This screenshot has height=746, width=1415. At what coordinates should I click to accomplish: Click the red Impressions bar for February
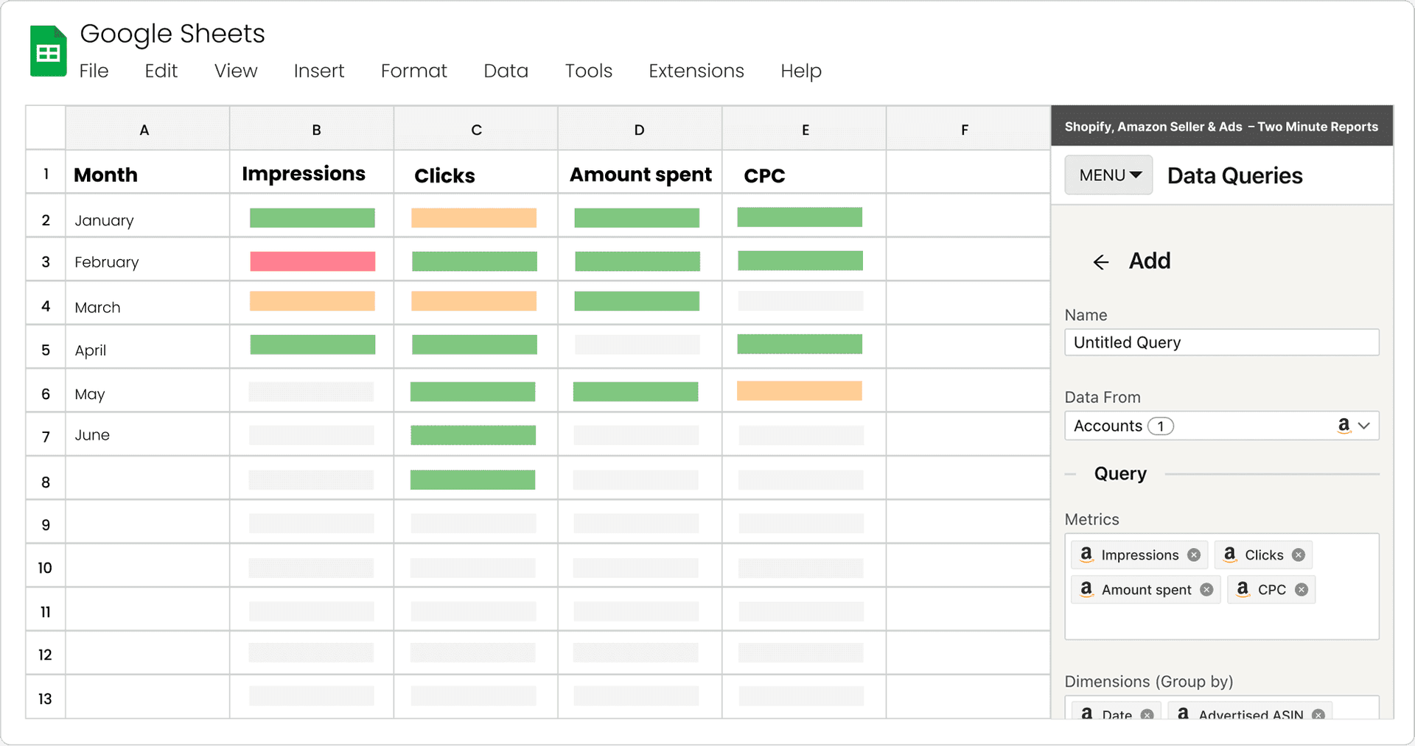point(313,261)
